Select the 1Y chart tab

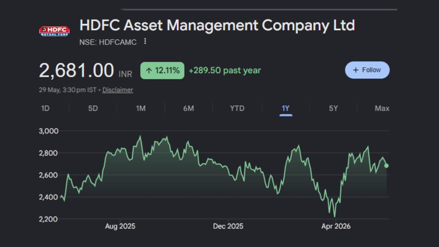(x=286, y=109)
